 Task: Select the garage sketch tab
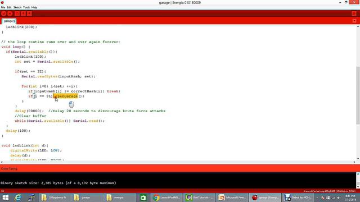(x=9, y=21)
